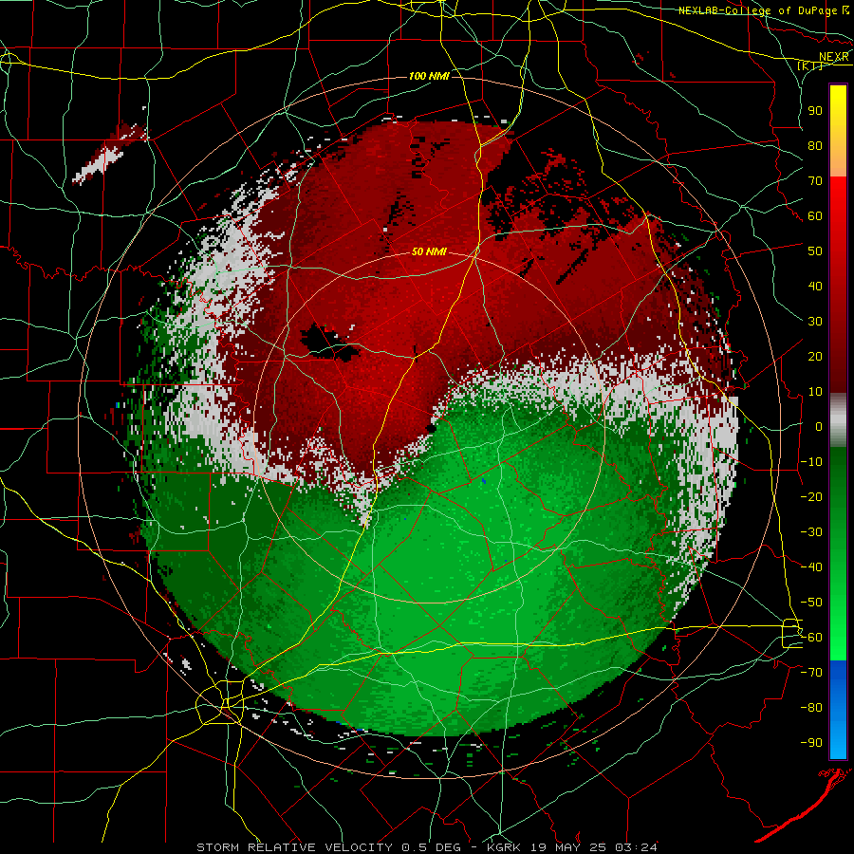
Task: Click the "0" value on the velocity scale
Action: point(819,426)
